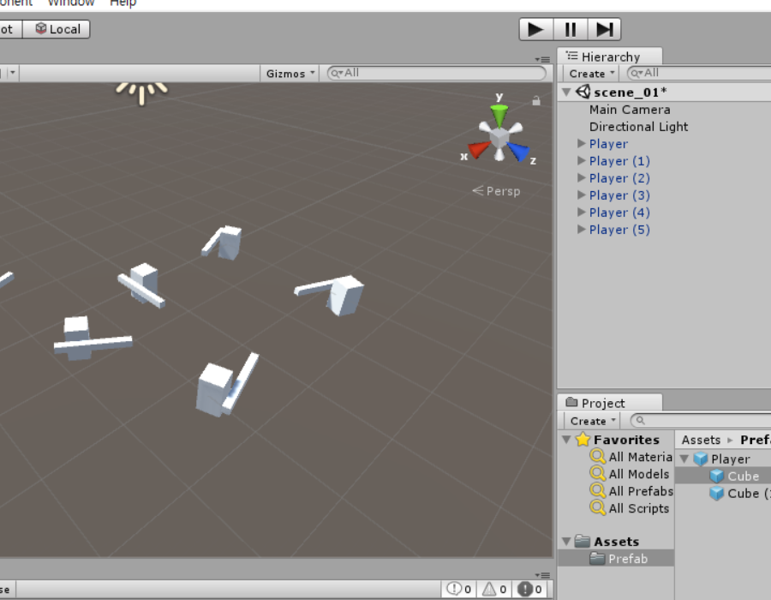
Task: Open the Gizmos dropdown
Action: pos(290,73)
